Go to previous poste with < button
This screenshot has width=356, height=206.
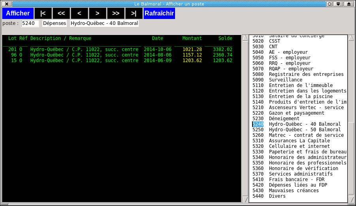tap(79, 13)
